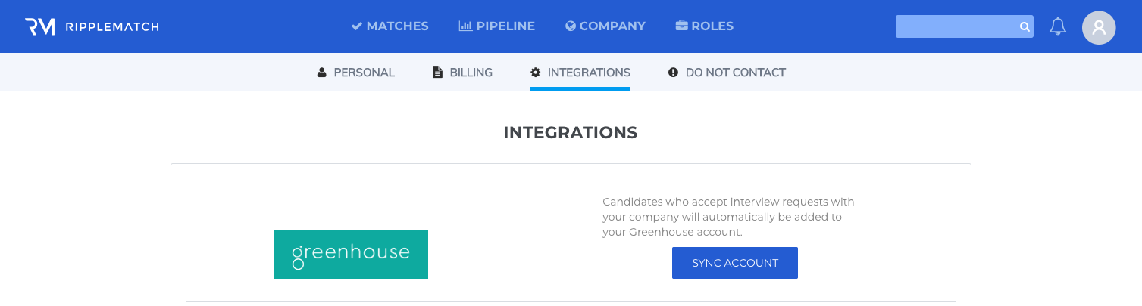Click the checkmark icon beside Matches
Viewport: 1142px width, 306px height.
[356, 26]
